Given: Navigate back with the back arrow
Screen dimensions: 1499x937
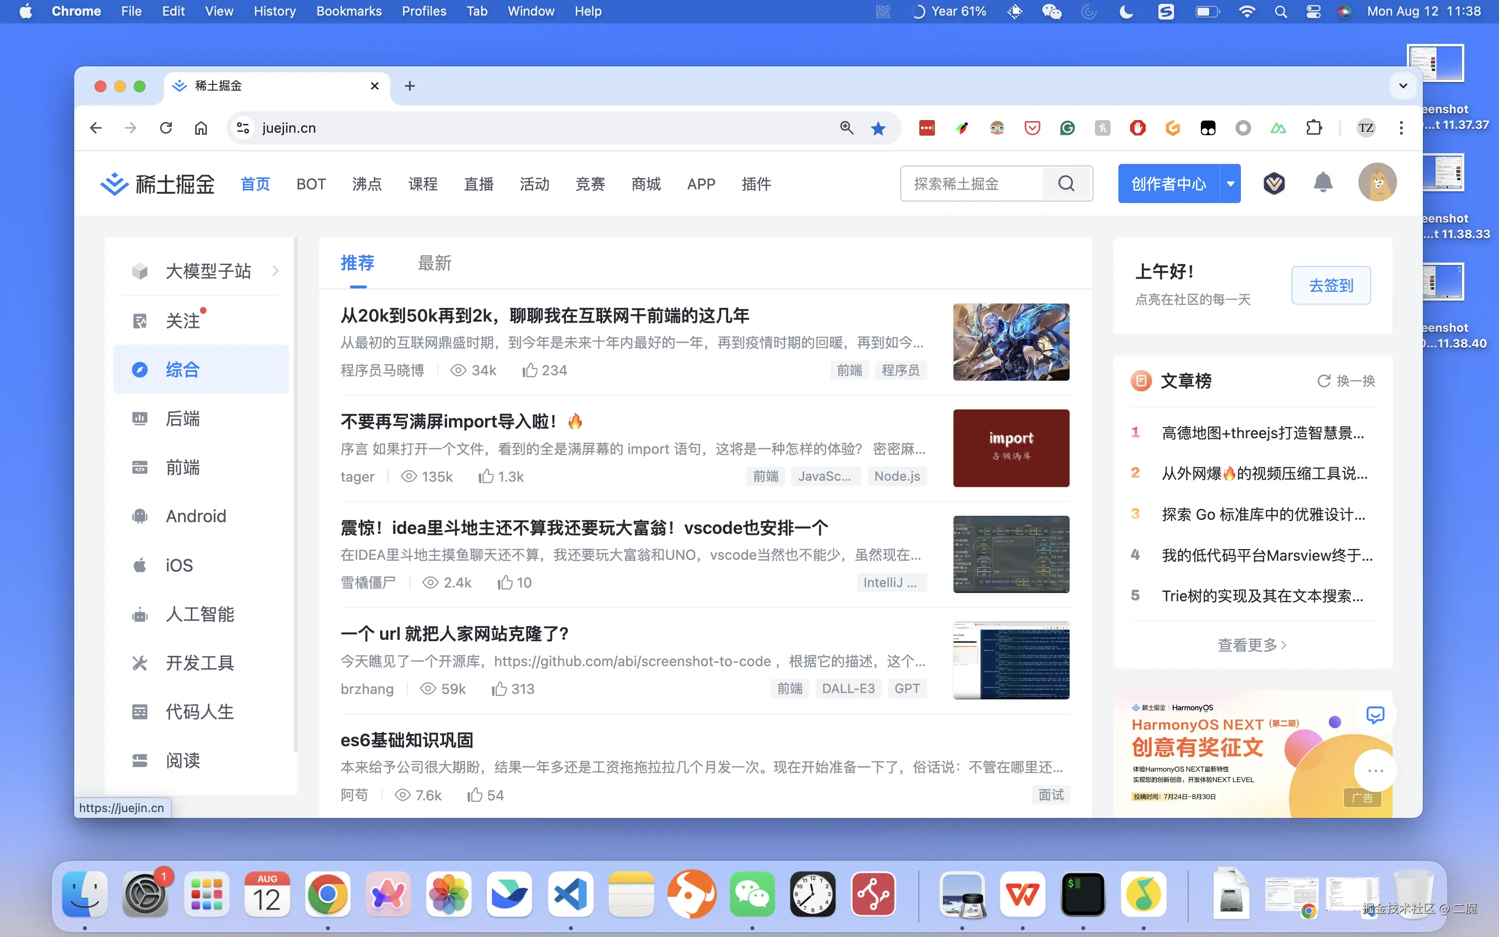Looking at the screenshot, I should 95,128.
